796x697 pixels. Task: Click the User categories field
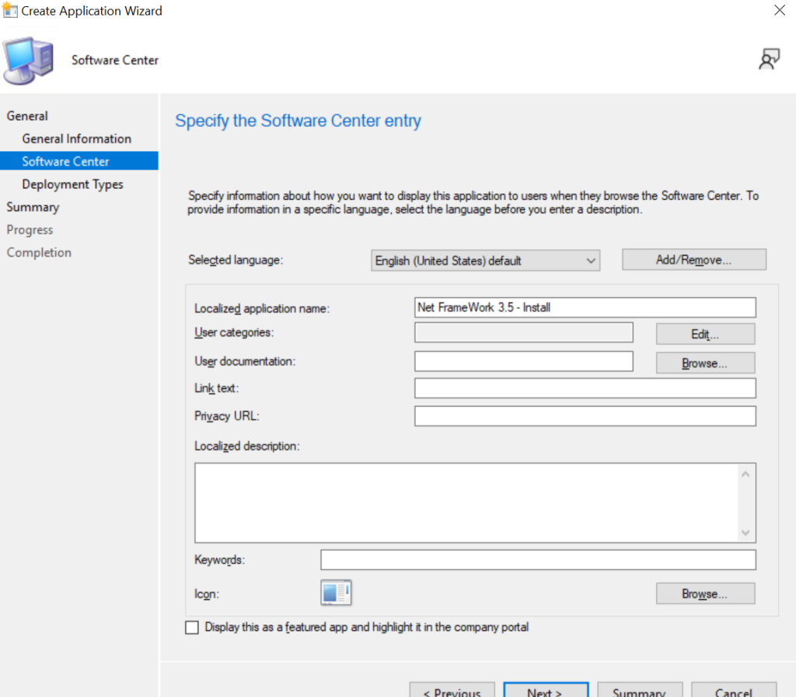[x=523, y=332]
